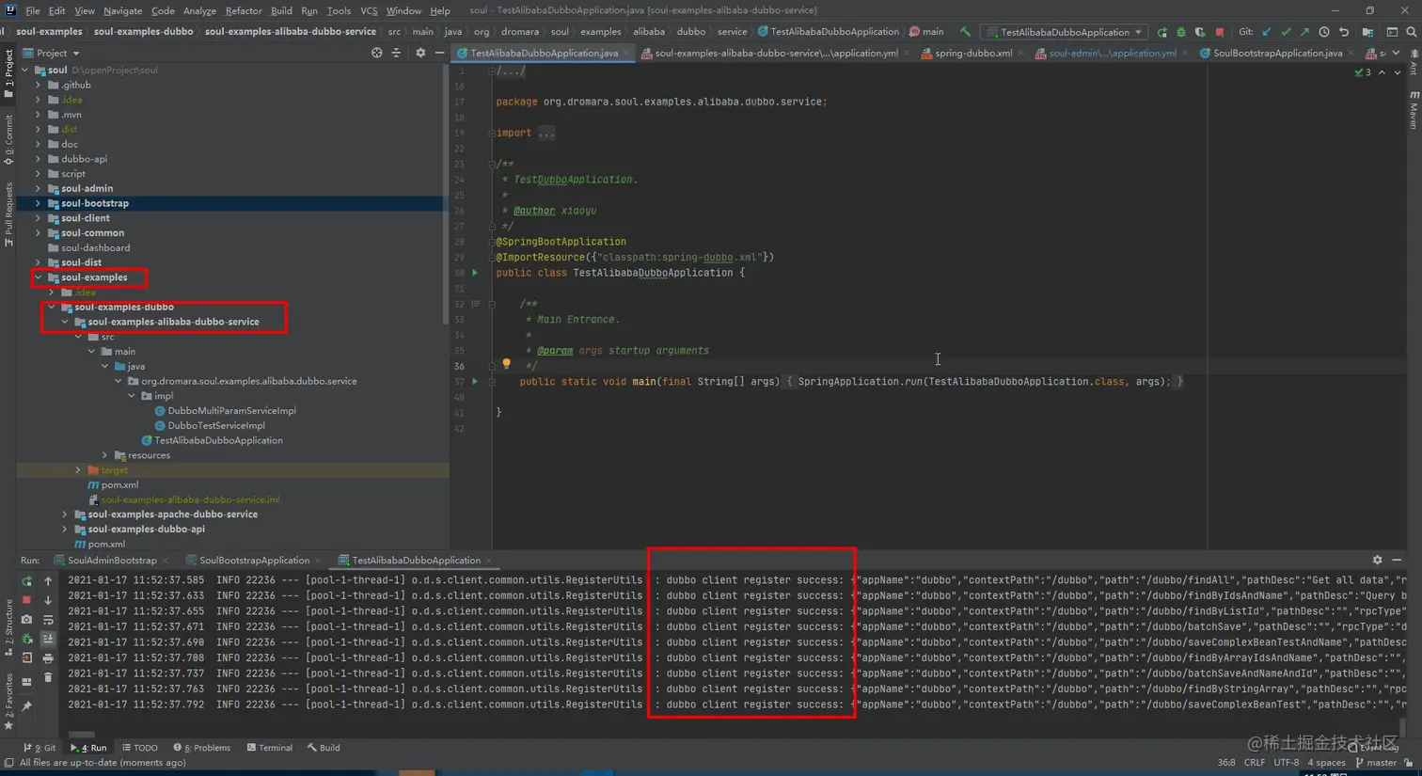The height and width of the screenshot is (776, 1422).
Task: Click Git update project blue arrow
Action: tap(1267, 32)
